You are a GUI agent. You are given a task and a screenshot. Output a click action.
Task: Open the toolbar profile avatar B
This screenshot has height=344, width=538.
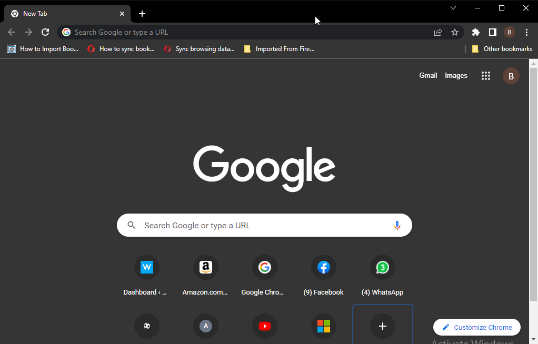(x=510, y=32)
